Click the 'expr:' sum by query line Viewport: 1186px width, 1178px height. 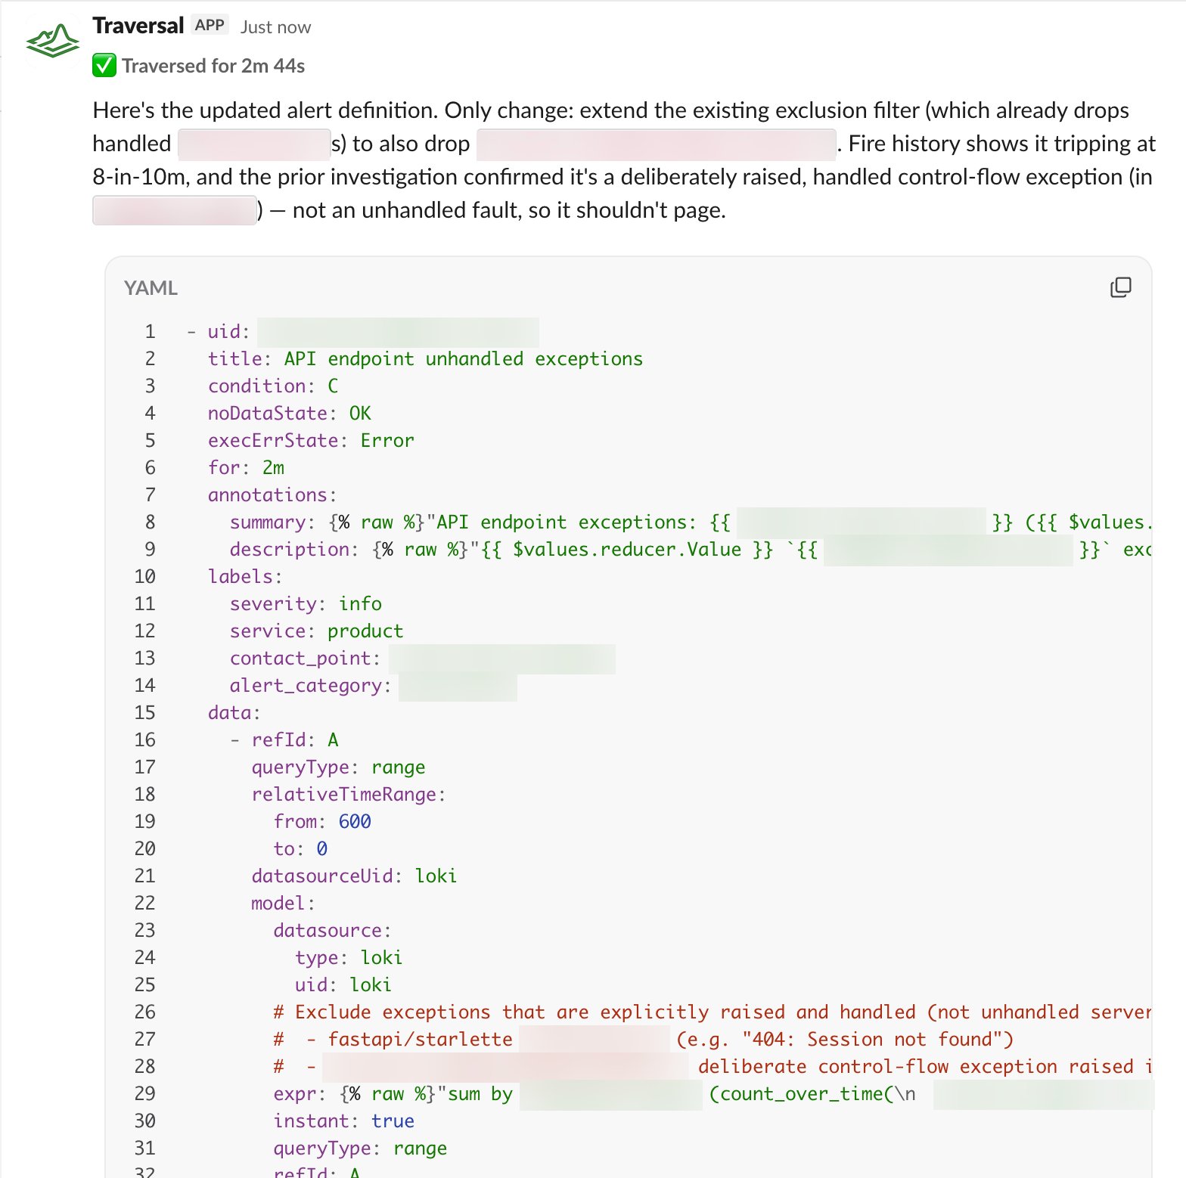(x=712, y=1093)
